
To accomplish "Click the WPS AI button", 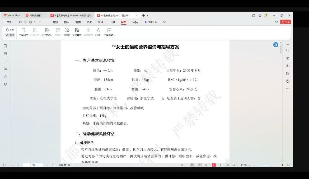I will point(151,22).
